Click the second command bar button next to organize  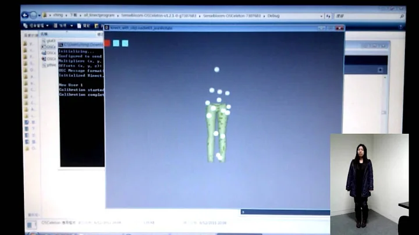tap(61, 26)
